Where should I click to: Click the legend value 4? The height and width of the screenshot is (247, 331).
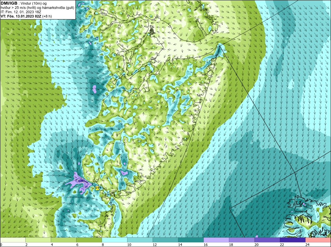click(52, 245)
